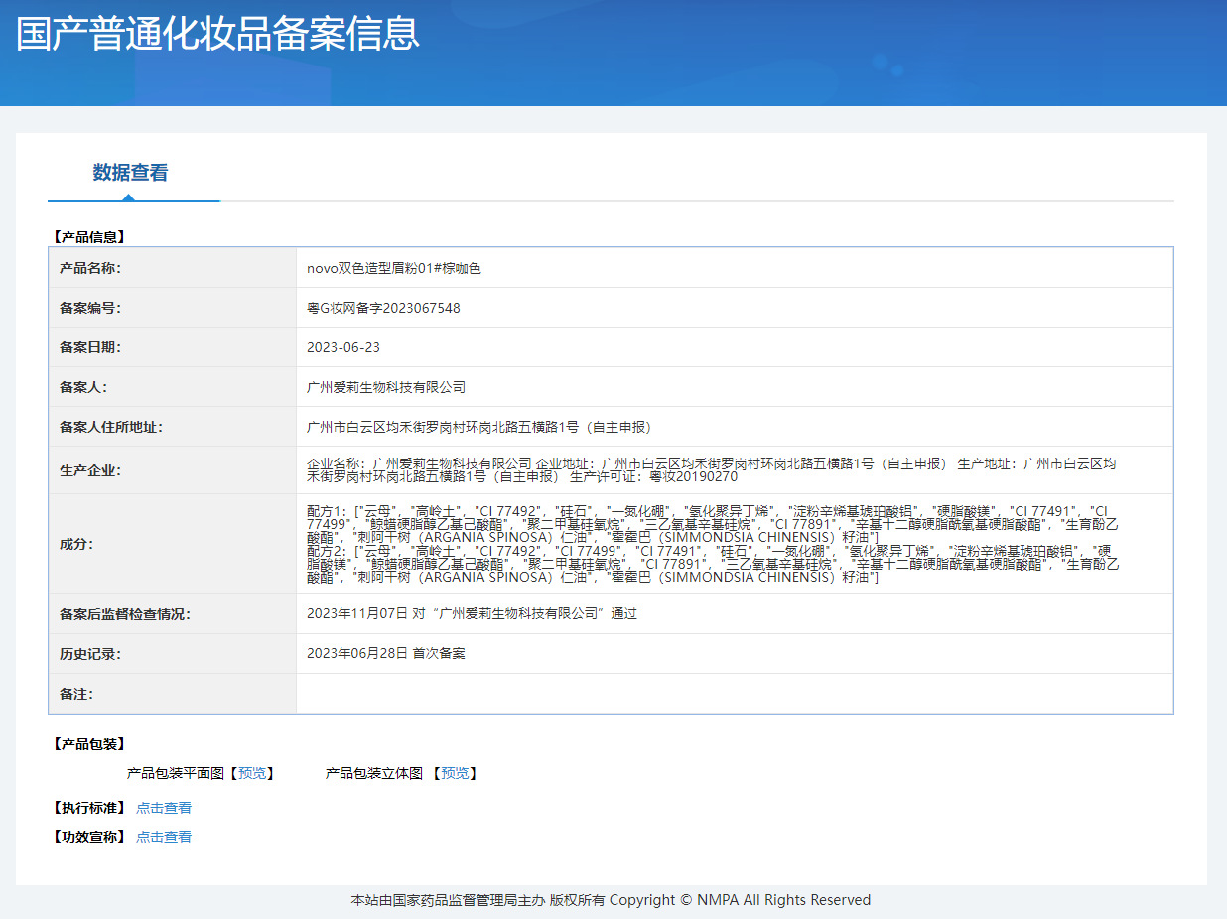Image resolution: width=1227 pixels, height=919 pixels.
Task: Preview the 产品包装平面图 image
Action: click(x=252, y=773)
